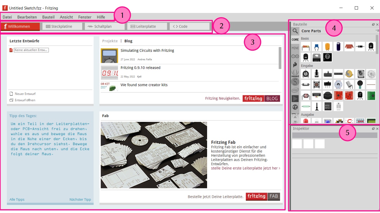Follow 'stelle Deine erste Leiterplatte jetzt her' link
Screen dimensions: 380x213
246,168
